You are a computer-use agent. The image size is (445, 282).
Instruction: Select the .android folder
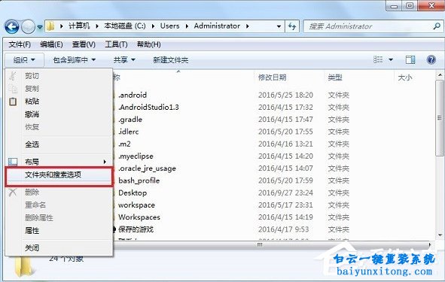[x=133, y=95]
